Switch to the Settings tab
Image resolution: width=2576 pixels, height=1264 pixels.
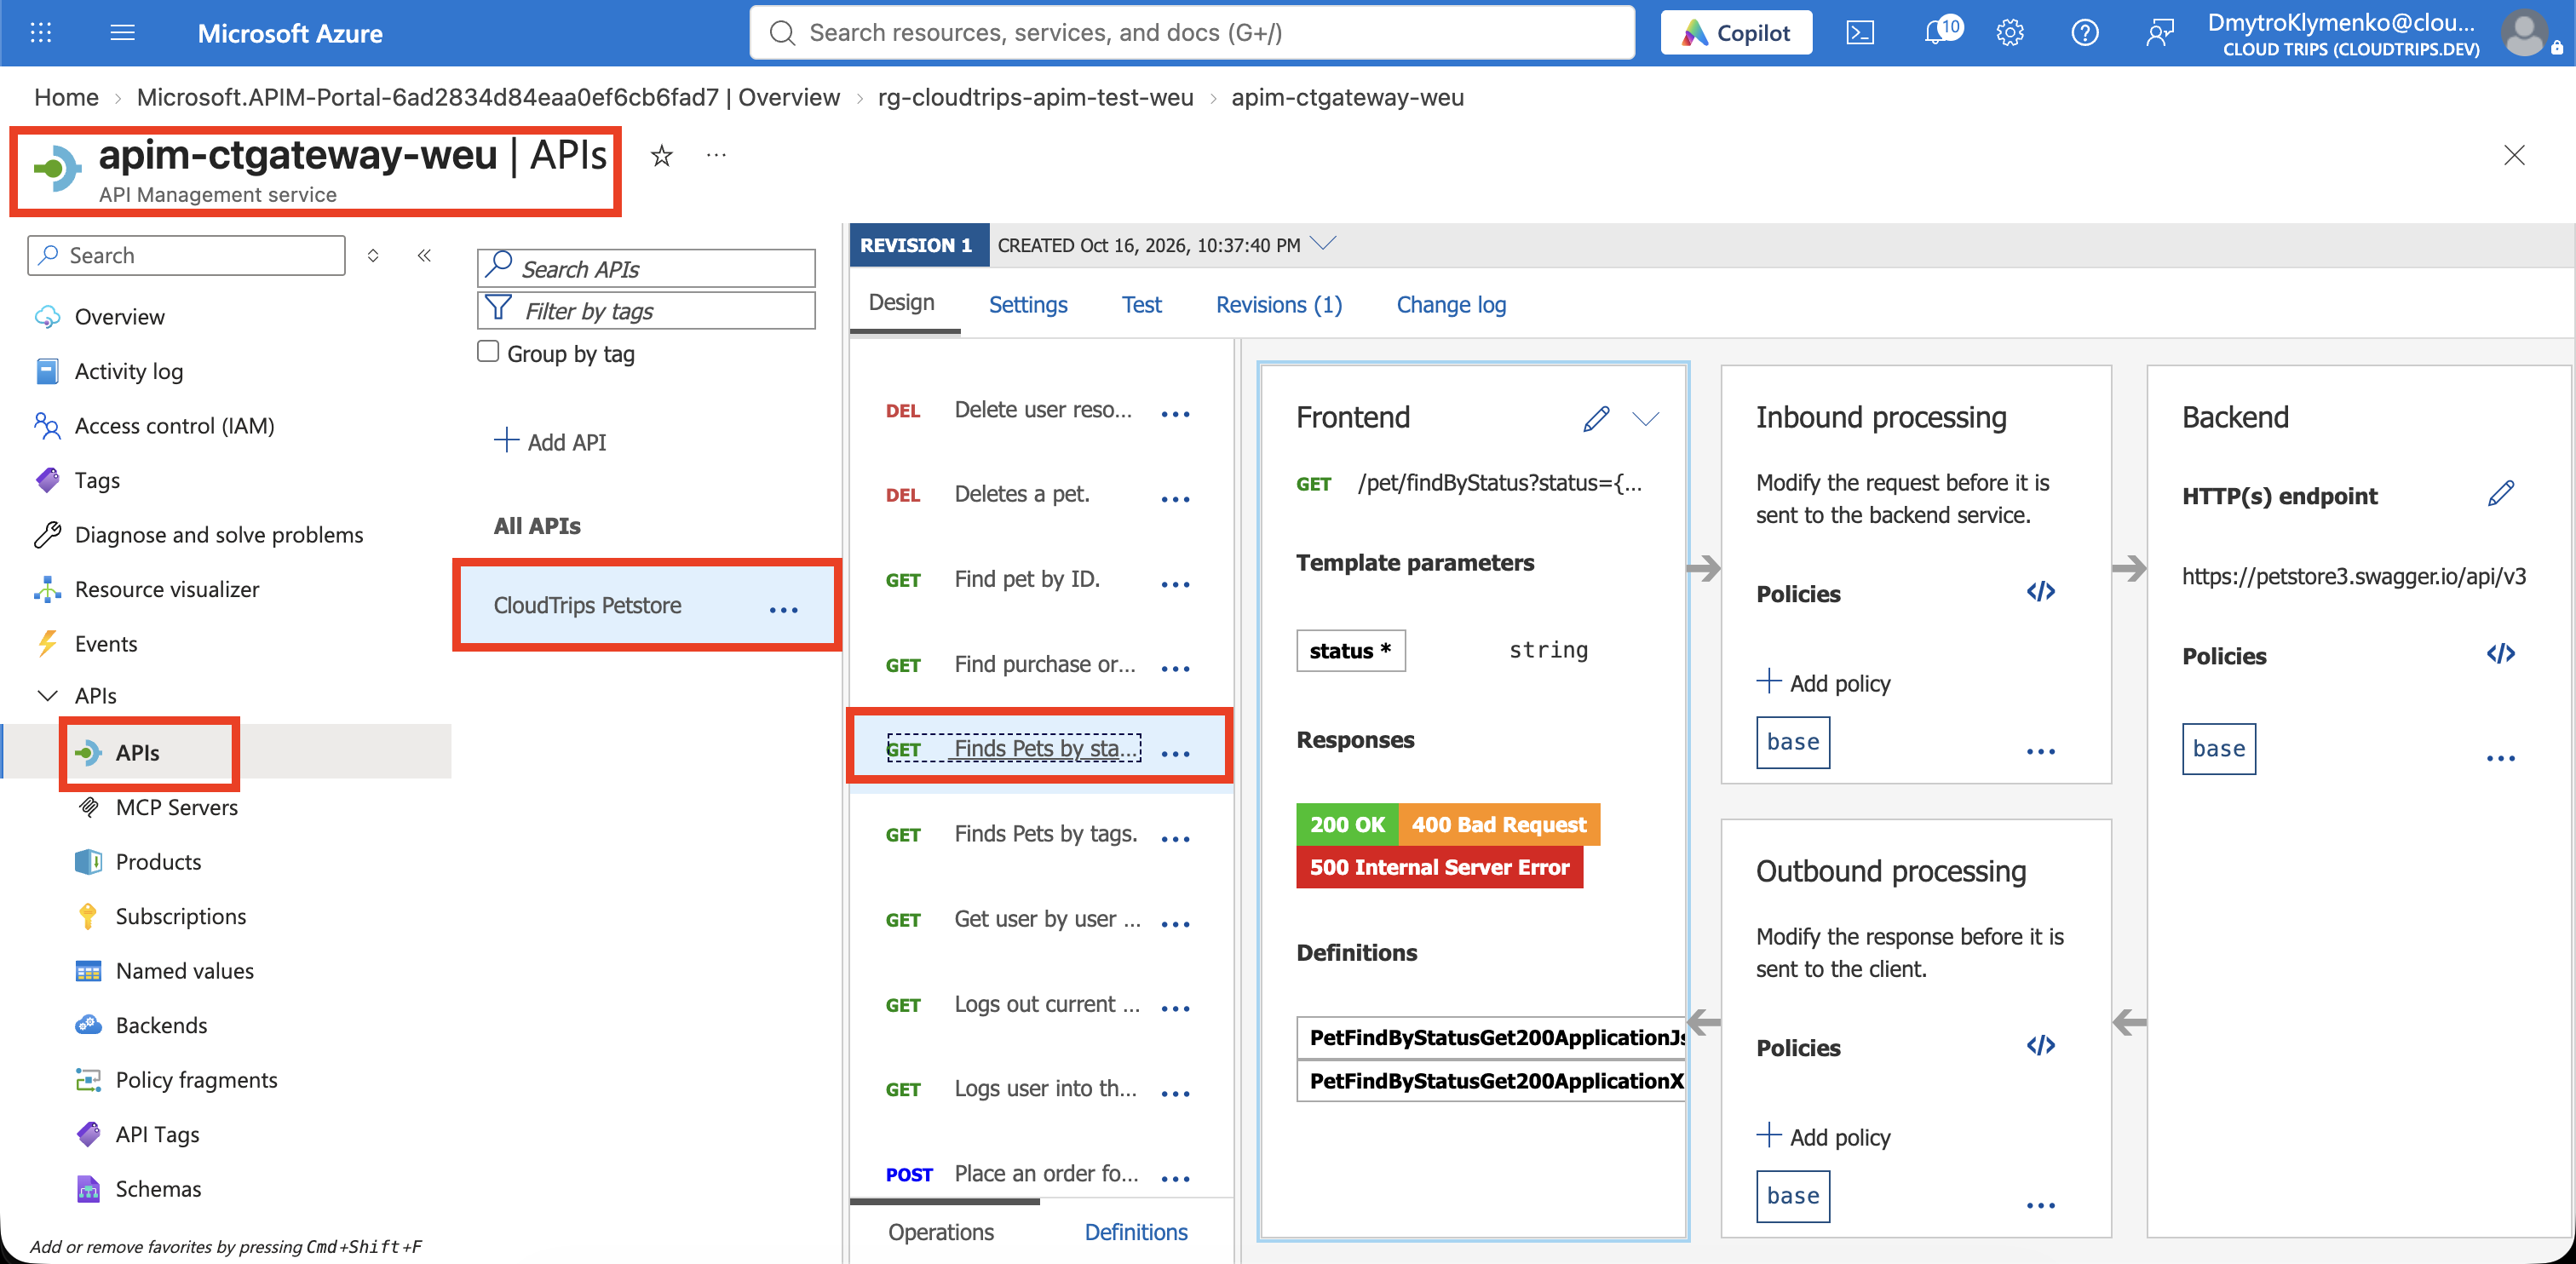(1027, 305)
